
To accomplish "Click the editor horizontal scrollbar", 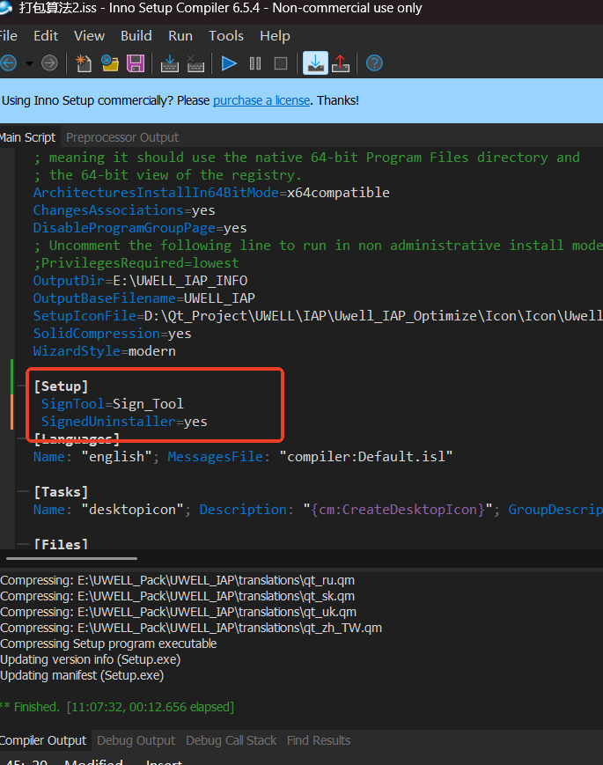I will pyautogui.click(x=71, y=558).
